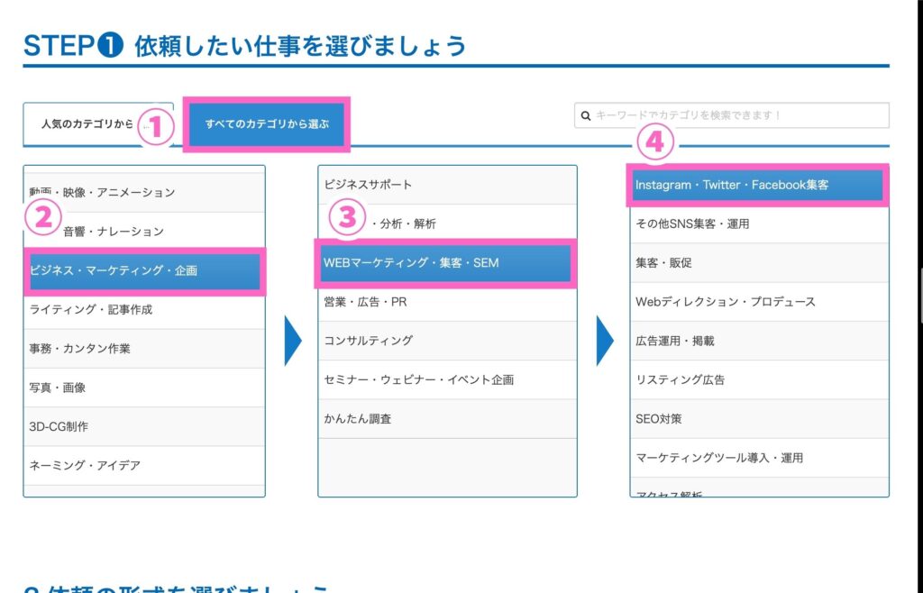Select the 人気のカテゴリから tab
Screen dimensions: 923x593
(x=86, y=123)
